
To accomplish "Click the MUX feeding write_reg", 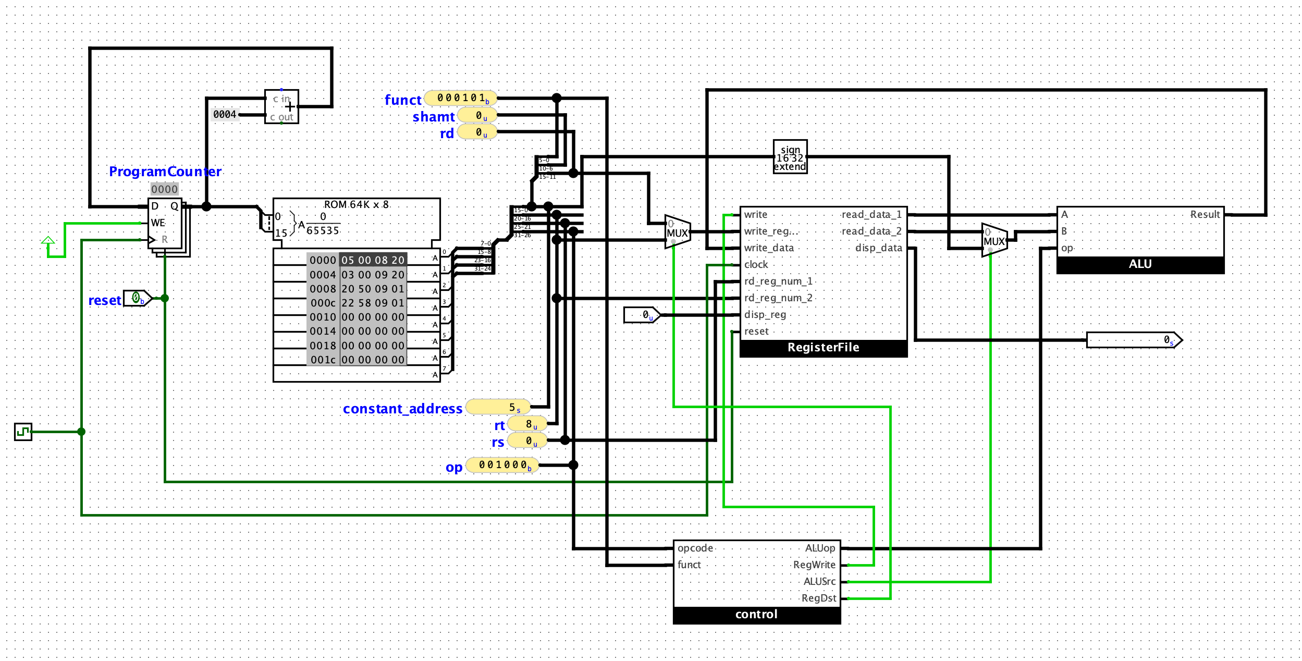I will click(x=677, y=232).
